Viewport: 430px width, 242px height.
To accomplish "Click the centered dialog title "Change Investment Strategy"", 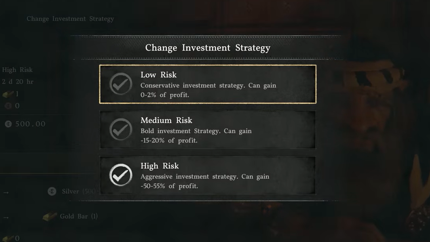I will tap(207, 48).
